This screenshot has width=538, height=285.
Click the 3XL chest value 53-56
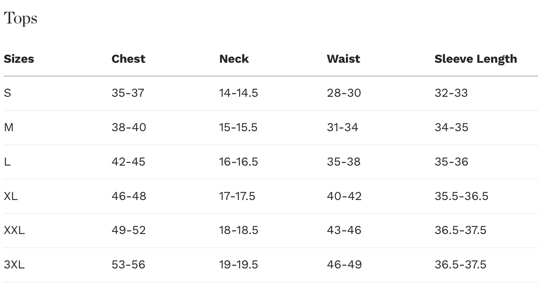point(128,265)
